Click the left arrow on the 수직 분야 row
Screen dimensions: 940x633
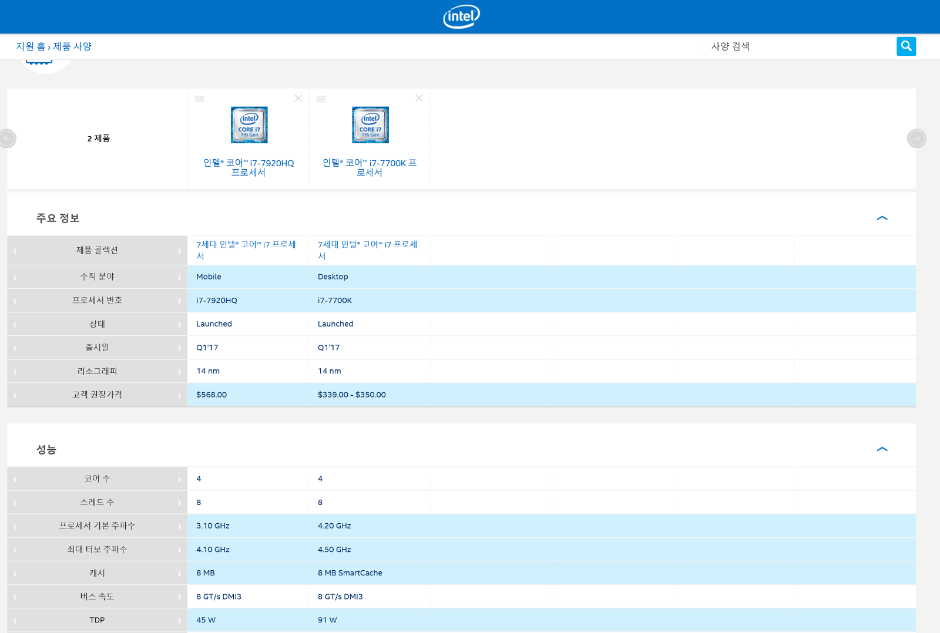click(15, 277)
